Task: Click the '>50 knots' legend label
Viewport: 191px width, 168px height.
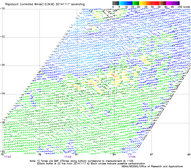Action: coord(184,7)
